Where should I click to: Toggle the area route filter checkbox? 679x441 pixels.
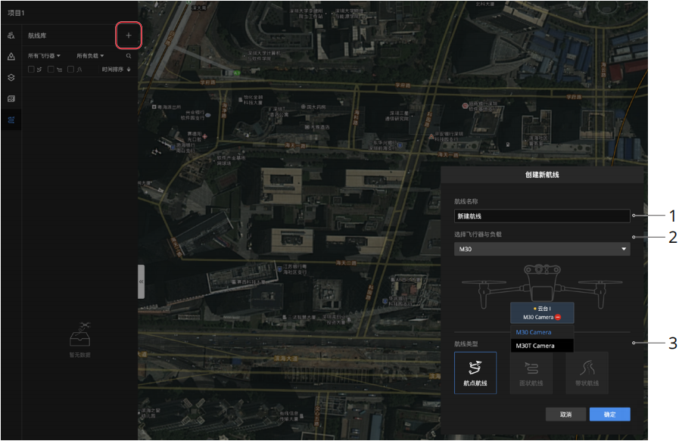coord(51,70)
